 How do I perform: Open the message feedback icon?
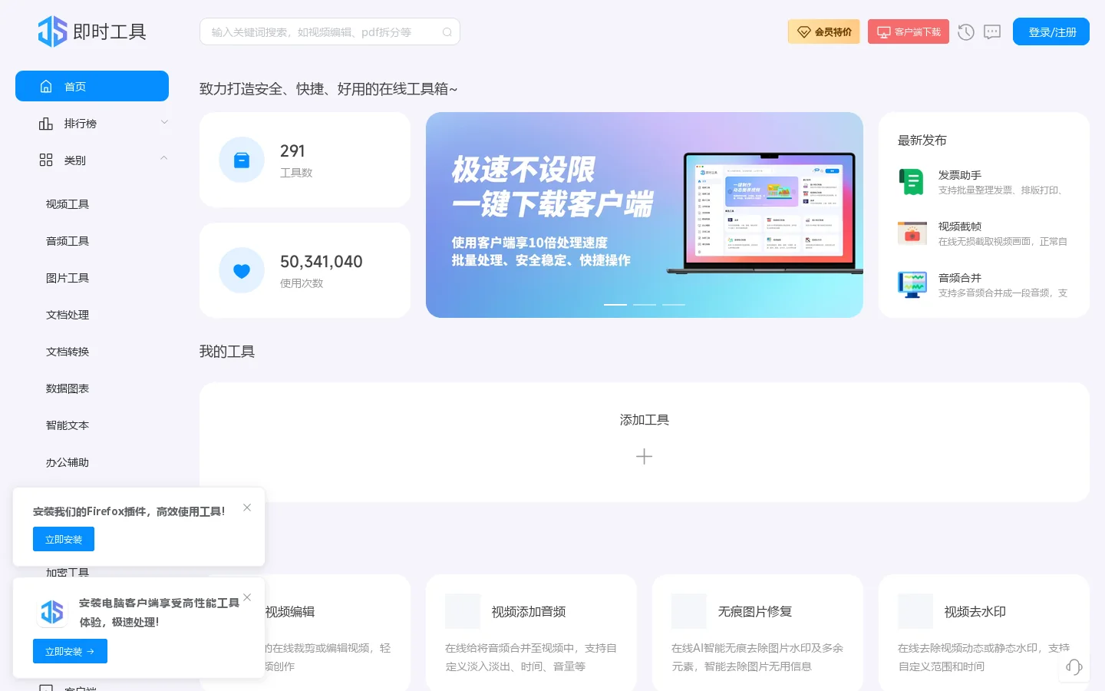[992, 32]
